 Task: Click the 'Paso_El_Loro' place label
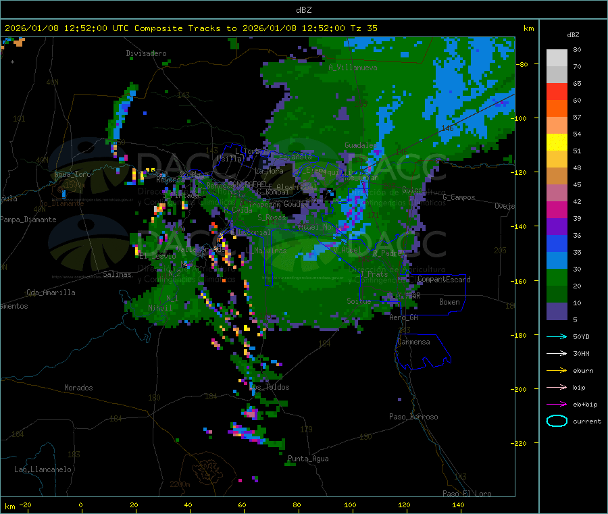[467, 494]
